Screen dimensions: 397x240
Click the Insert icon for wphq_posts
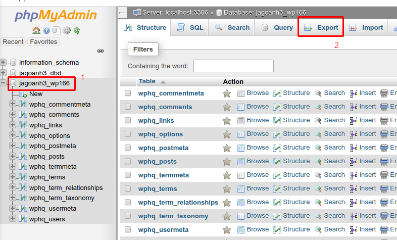coord(354,162)
